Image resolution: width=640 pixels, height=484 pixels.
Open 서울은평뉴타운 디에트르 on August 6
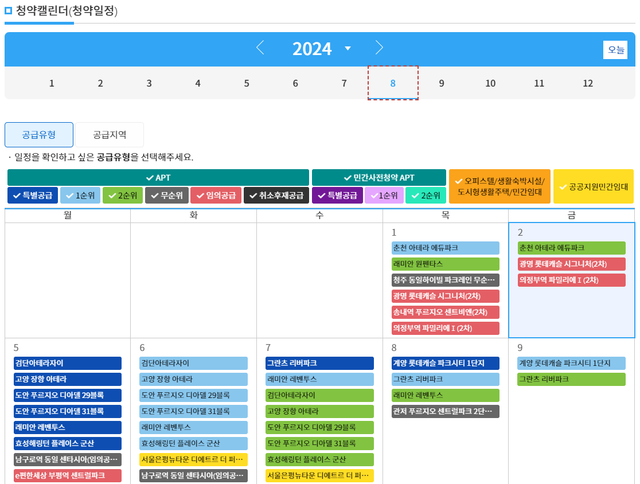click(x=193, y=459)
